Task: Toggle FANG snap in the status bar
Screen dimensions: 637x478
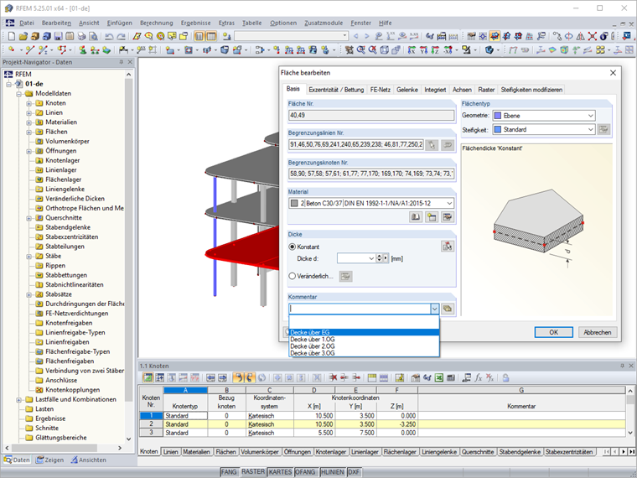Action: (x=229, y=472)
